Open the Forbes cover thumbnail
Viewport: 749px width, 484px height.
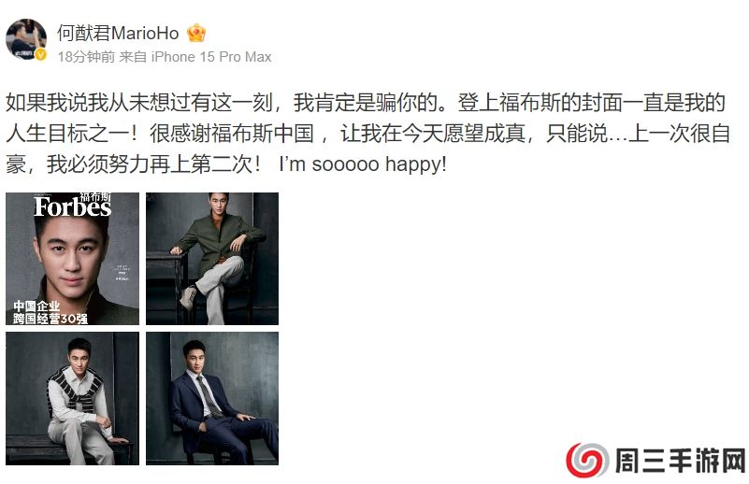pyautogui.click(x=73, y=259)
